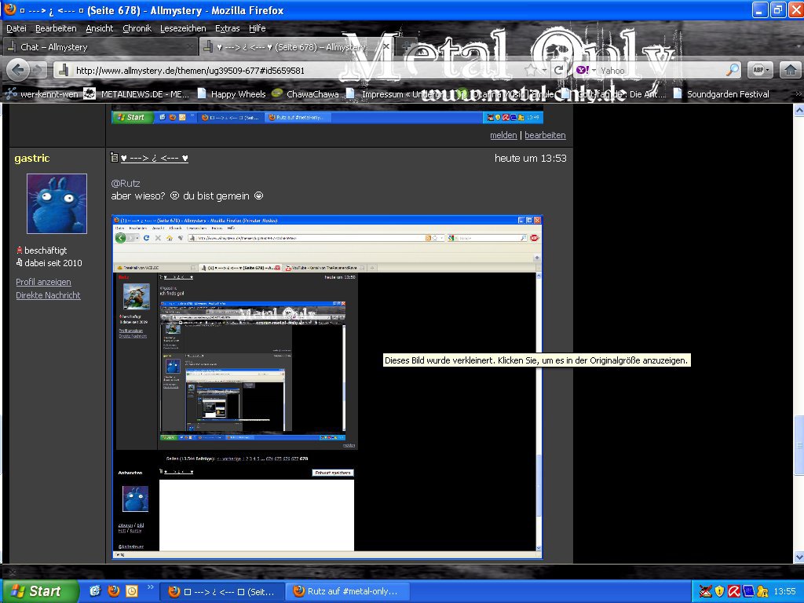Enlarge the shrunken screenshot image in the post

click(327, 386)
